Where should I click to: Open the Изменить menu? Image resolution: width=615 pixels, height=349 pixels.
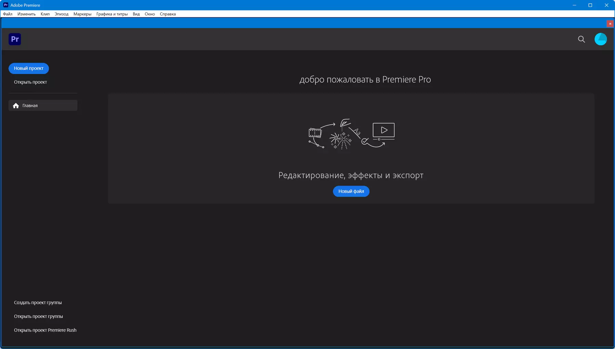coord(26,14)
